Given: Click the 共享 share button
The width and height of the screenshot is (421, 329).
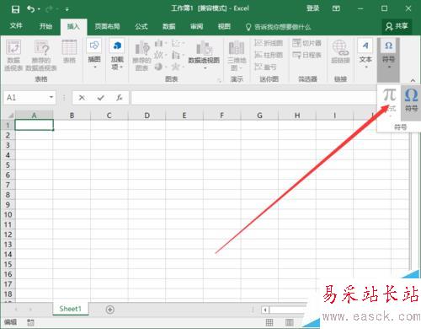Looking at the screenshot, I should click(x=397, y=26).
